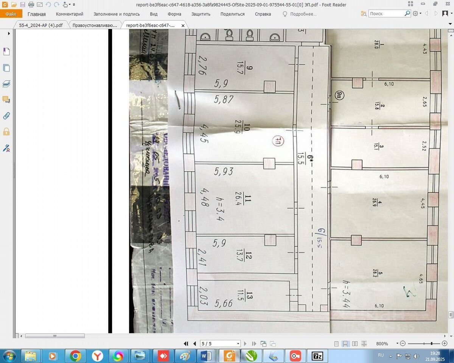This screenshot has height=363, width=454.
Task: Click the Print icon in quick toolbar
Action: (x=31, y=5)
